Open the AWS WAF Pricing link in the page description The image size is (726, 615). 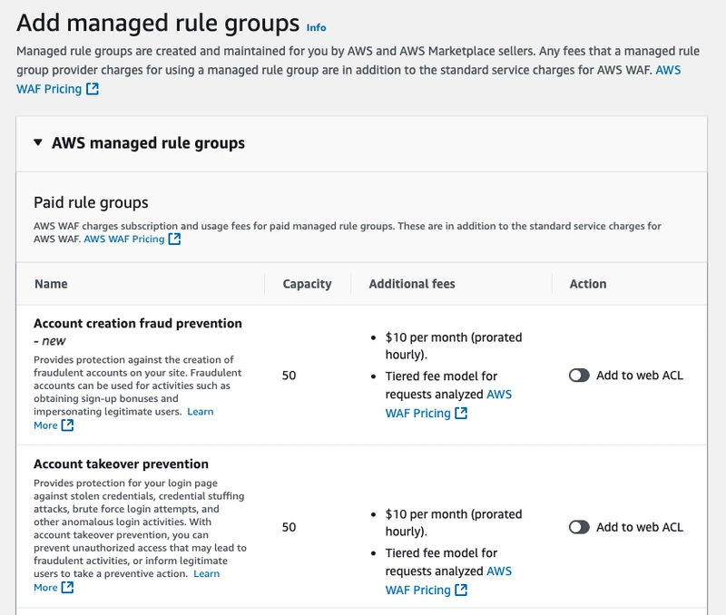pyautogui.click(x=49, y=89)
